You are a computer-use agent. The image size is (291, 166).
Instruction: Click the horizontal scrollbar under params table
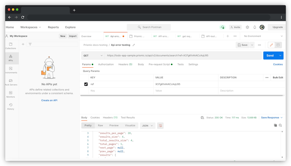[x=182, y=96]
